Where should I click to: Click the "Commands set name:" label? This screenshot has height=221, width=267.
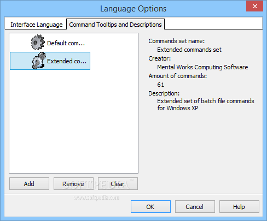coord(176,41)
